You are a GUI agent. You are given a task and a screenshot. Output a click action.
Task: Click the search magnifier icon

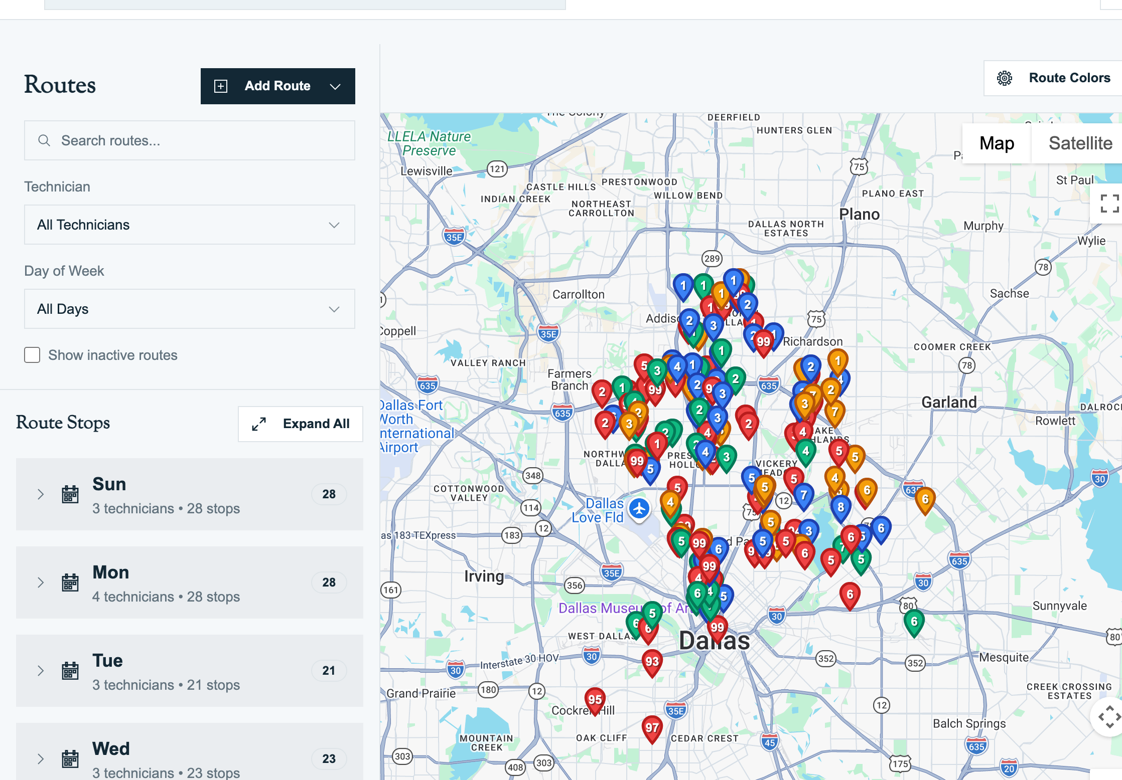44,140
